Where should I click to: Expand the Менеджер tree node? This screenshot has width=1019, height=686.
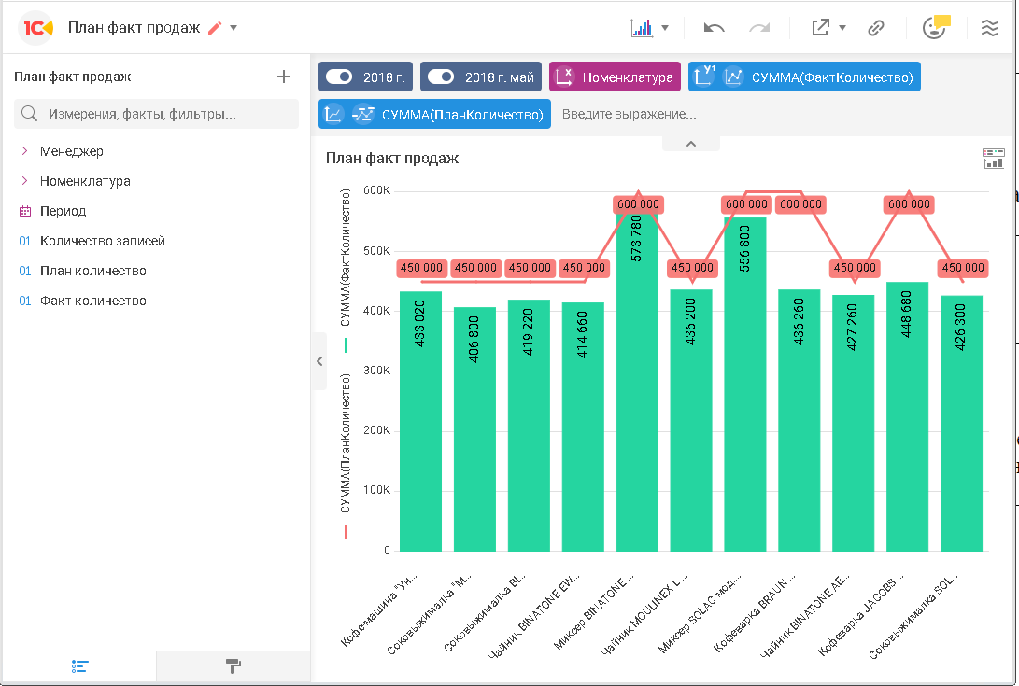[x=25, y=151]
